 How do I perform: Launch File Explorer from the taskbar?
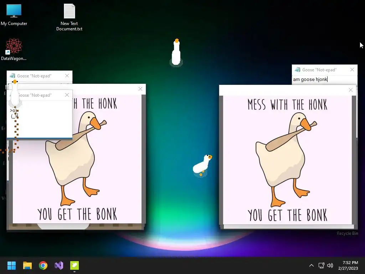[27, 265]
